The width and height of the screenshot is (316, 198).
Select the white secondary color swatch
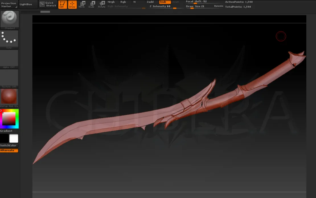14,139
